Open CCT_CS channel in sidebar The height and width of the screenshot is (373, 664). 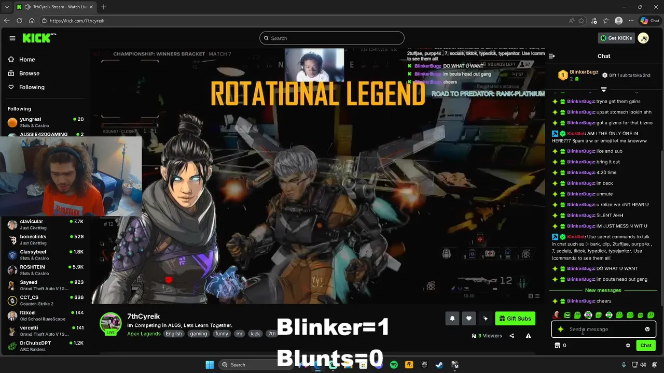(45, 300)
